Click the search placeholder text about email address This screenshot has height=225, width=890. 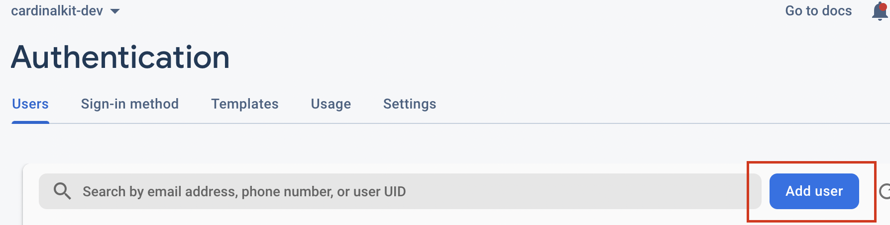(244, 192)
